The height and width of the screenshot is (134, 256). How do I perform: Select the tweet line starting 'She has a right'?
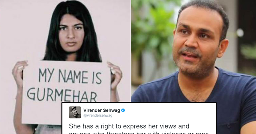coord(129,126)
